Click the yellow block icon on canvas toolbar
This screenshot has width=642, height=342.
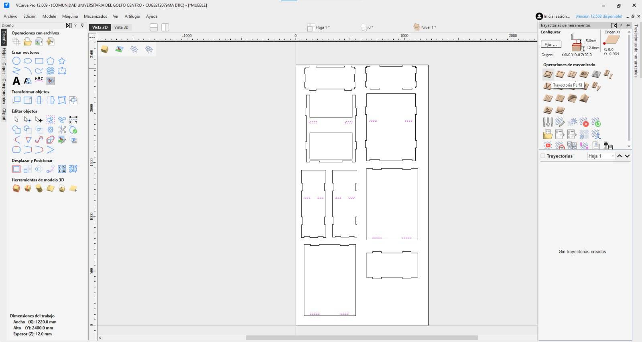point(105,49)
